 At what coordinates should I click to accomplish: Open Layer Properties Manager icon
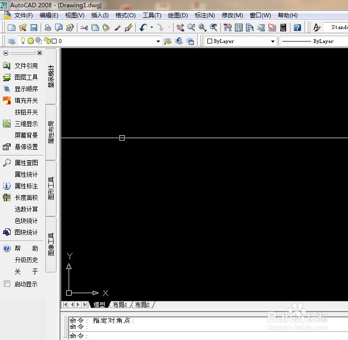(12, 41)
